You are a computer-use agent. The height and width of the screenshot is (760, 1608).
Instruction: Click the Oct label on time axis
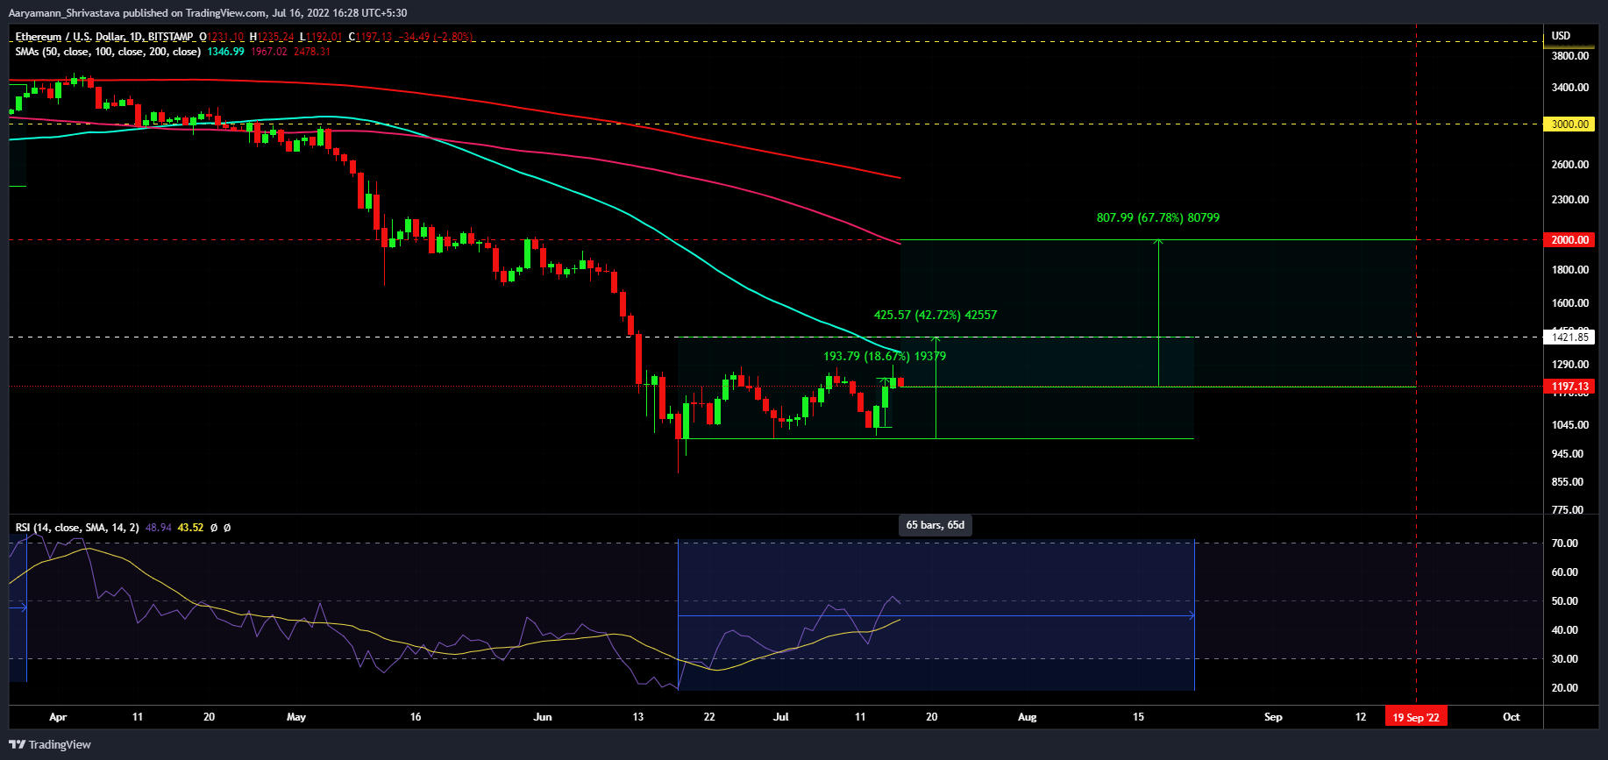pos(1511,717)
